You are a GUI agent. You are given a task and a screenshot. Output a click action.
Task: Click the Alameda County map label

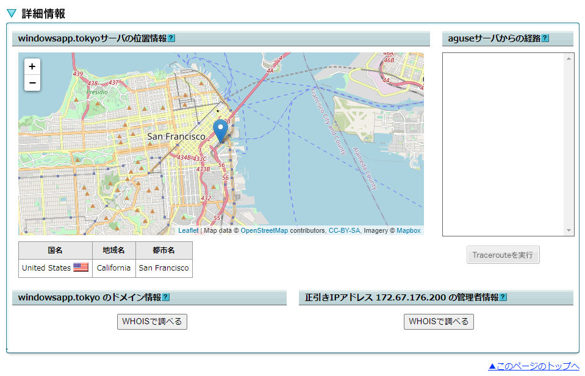point(365,168)
